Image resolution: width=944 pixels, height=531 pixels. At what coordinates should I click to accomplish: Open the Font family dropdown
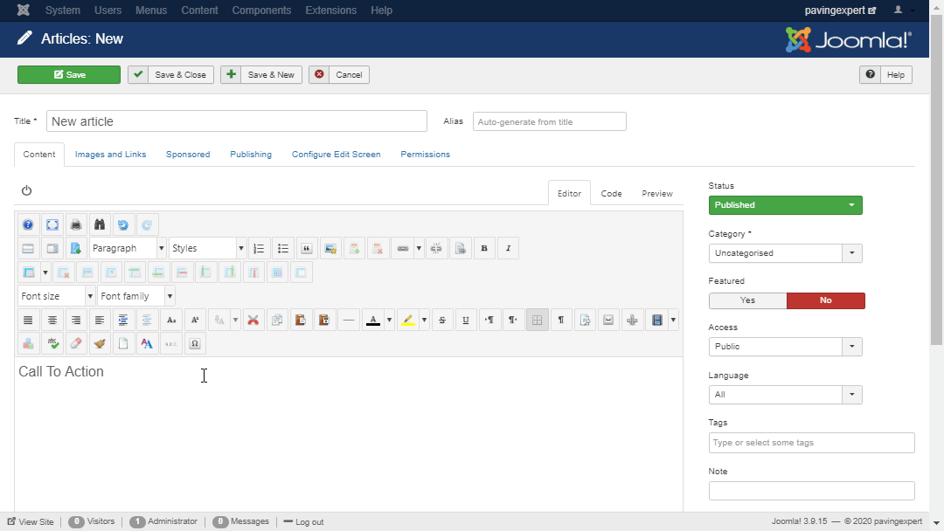(136, 296)
